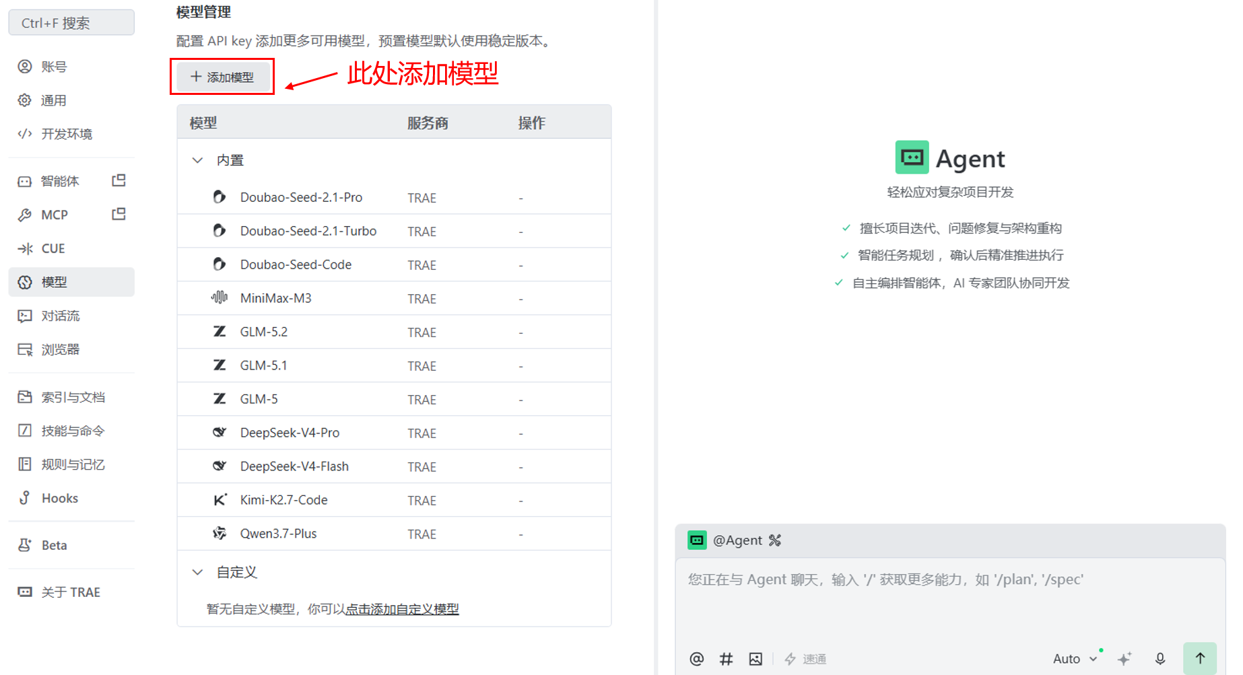Image resolution: width=1243 pixels, height=675 pixels.
Task: Open 技能与命令 settings
Action: coord(71,431)
